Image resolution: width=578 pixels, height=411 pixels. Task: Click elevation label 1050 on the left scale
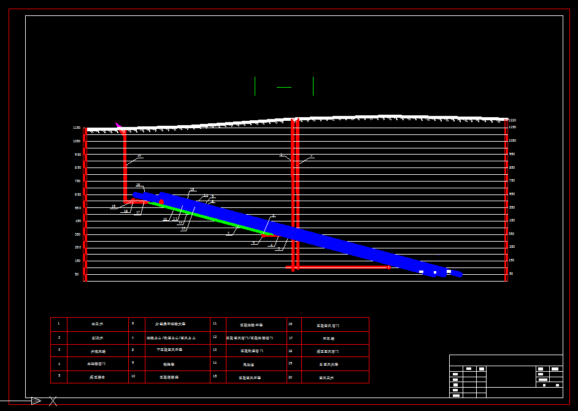point(77,141)
